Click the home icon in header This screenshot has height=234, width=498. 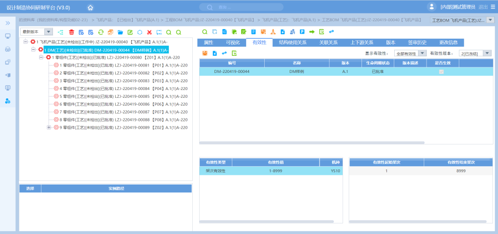[90, 7]
